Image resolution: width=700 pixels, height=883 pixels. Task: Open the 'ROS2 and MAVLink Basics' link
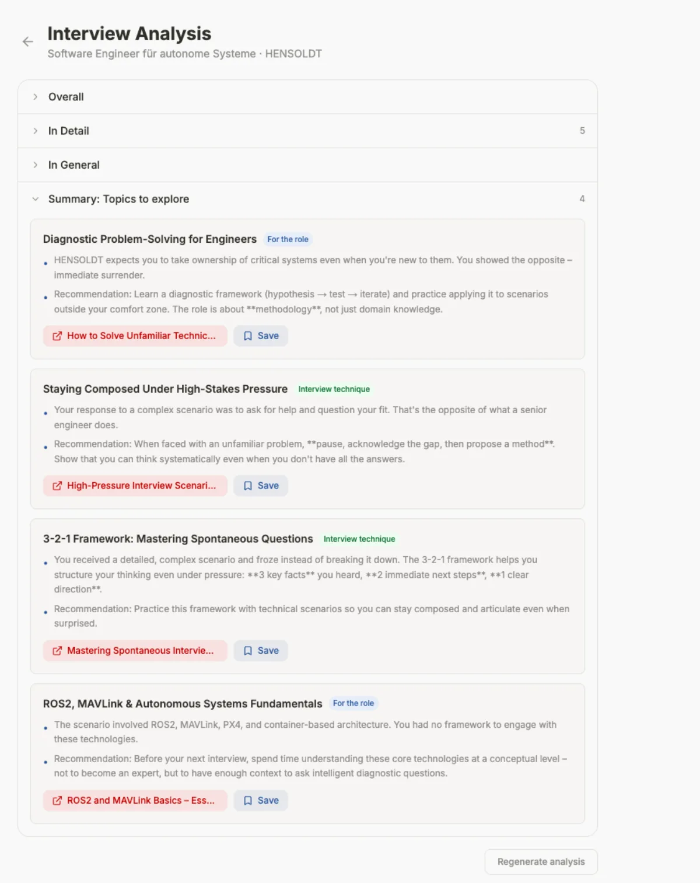135,801
